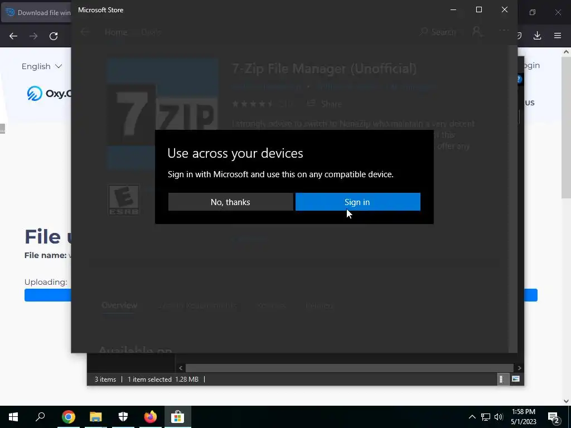This screenshot has width=571, height=428.
Task: Click the browser page vertical scrollbar
Action: coord(566,128)
